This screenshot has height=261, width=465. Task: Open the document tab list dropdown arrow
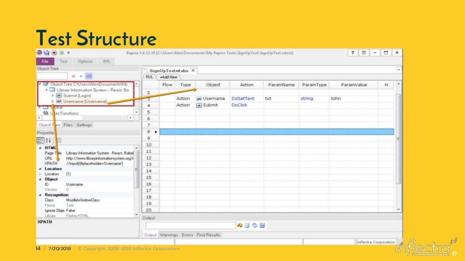click(x=399, y=70)
